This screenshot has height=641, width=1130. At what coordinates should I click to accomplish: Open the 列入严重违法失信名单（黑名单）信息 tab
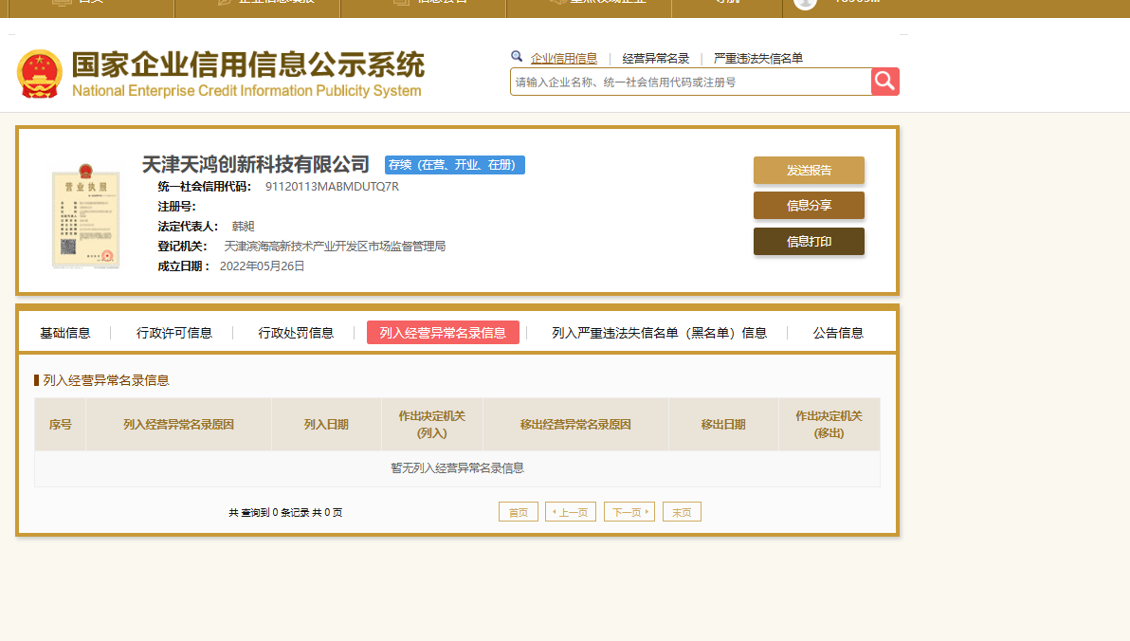click(659, 333)
